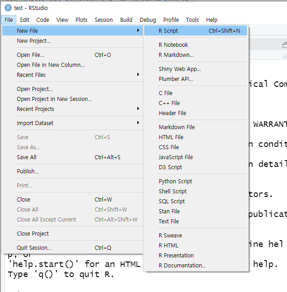Choose New Project... from File menu
This screenshot has height=292, width=287.
[x=72, y=40]
